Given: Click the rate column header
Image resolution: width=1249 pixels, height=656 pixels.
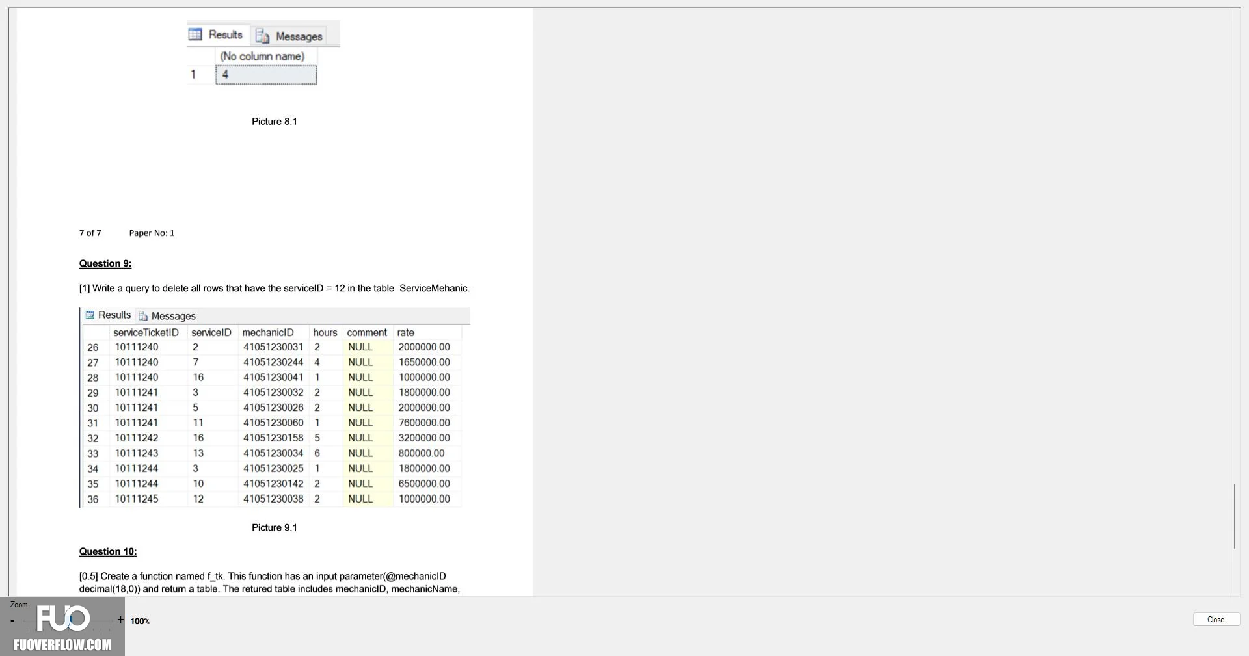Looking at the screenshot, I should tap(406, 333).
